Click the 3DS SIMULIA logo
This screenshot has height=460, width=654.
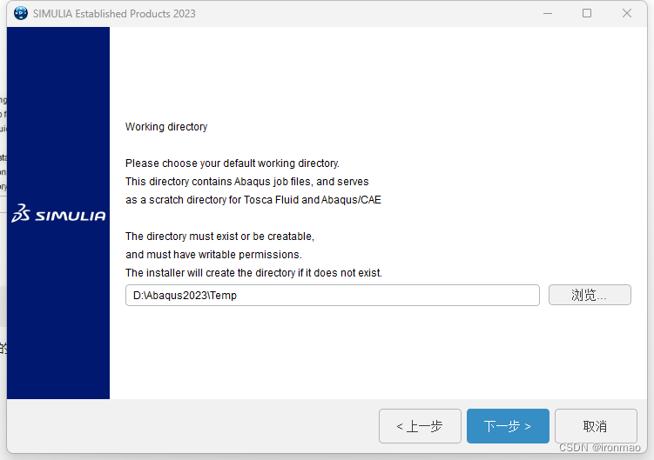(x=58, y=213)
